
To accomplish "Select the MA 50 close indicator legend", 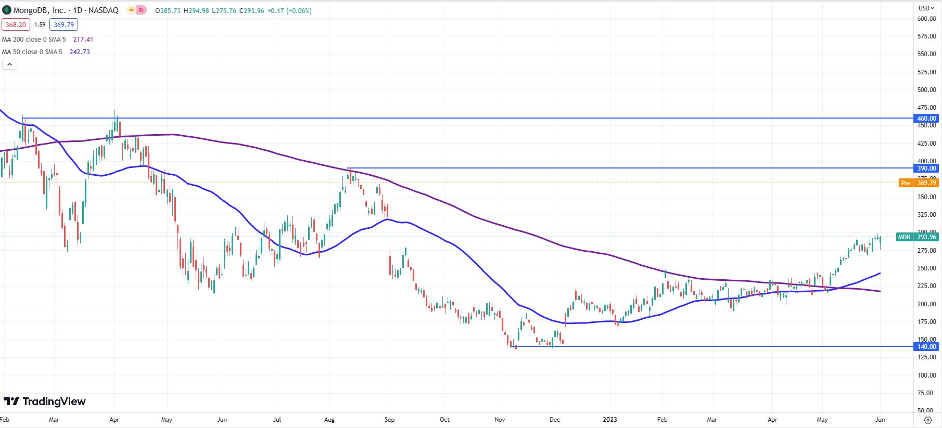I will click(32, 52).
